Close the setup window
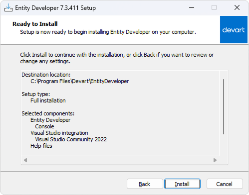The height and width of the screenshot is (195, 249). click(x=237, y=7)
